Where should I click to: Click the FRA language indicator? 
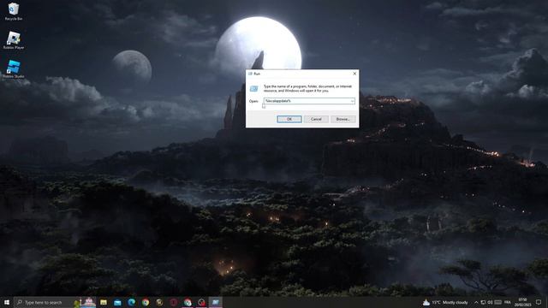(x=508, y=302)
